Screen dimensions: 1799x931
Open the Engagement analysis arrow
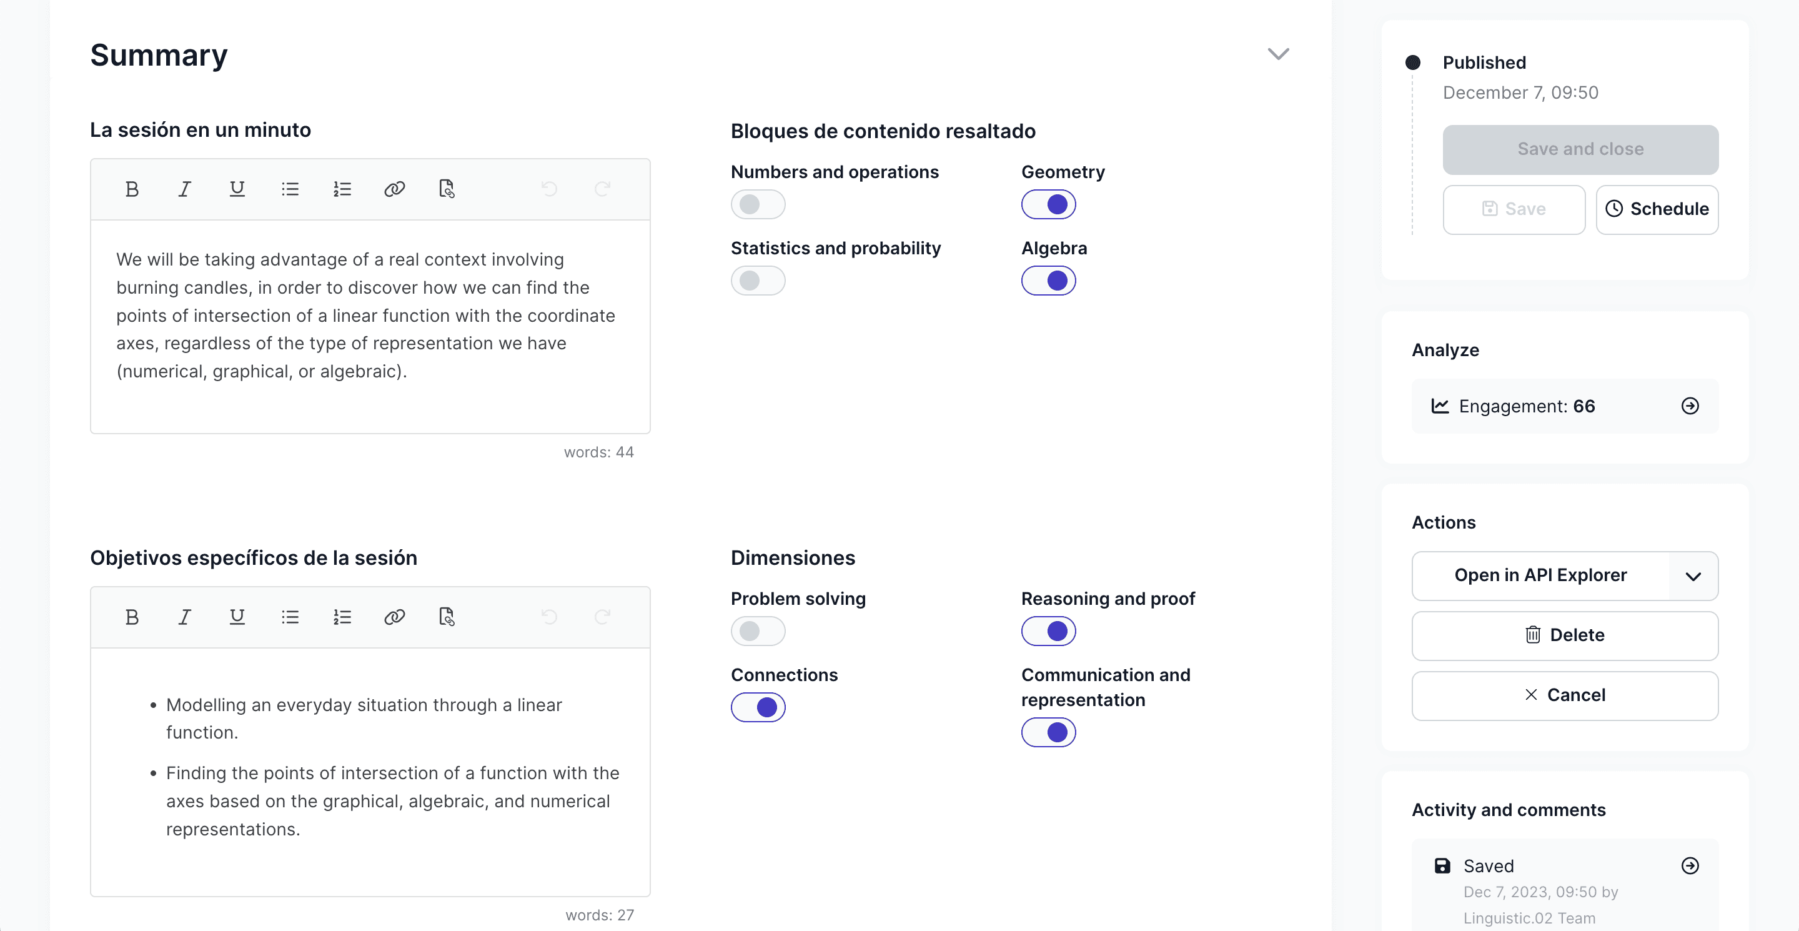pos(1689,407)
